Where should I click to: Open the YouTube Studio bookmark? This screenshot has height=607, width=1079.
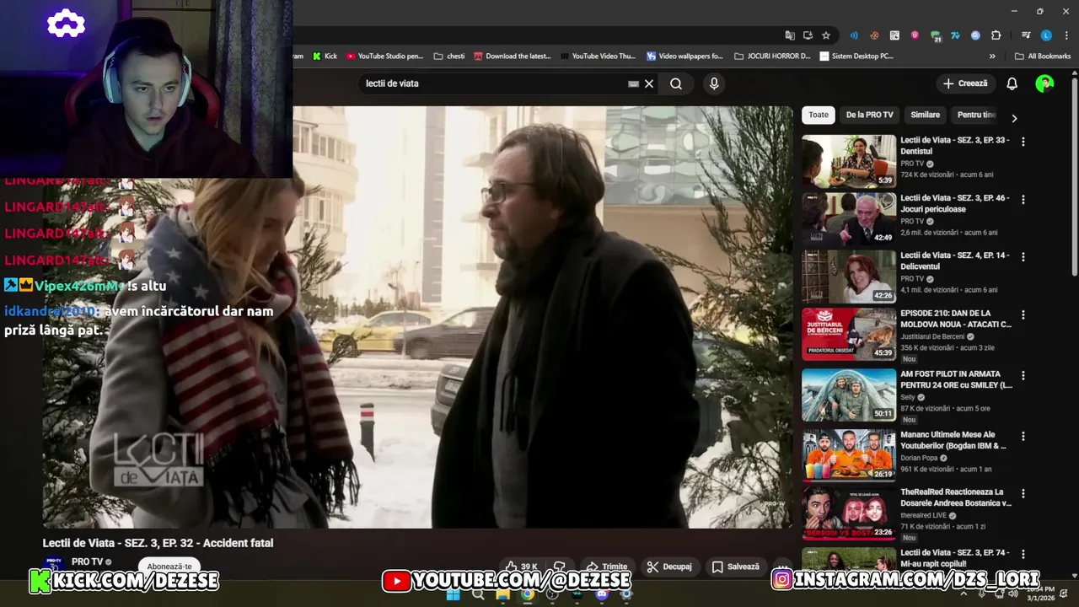(384, 56)
